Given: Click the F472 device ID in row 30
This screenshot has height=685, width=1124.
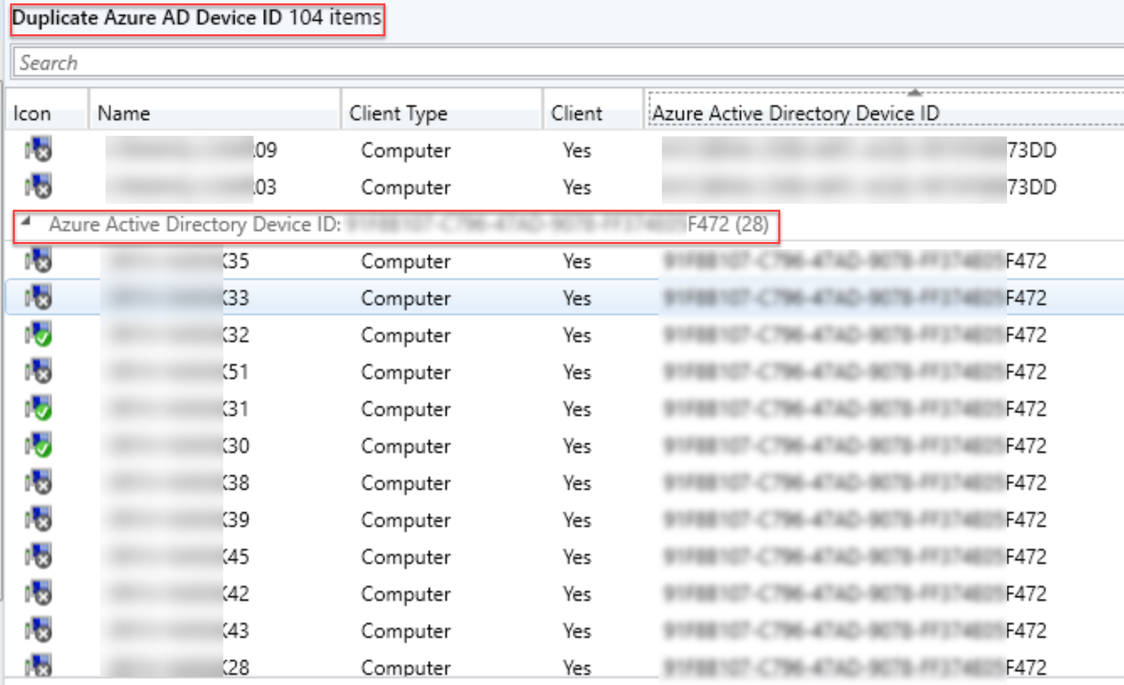Looking at the screenshot, I should (x=855, y=446).
